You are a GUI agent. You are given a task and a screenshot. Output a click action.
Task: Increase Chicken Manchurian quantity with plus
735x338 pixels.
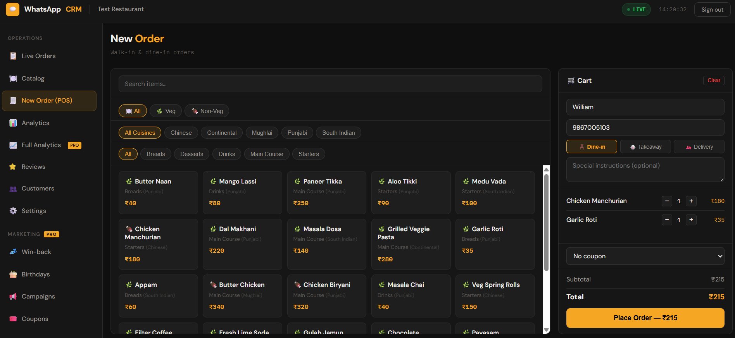pyautogui.click(x=691, y=201)
